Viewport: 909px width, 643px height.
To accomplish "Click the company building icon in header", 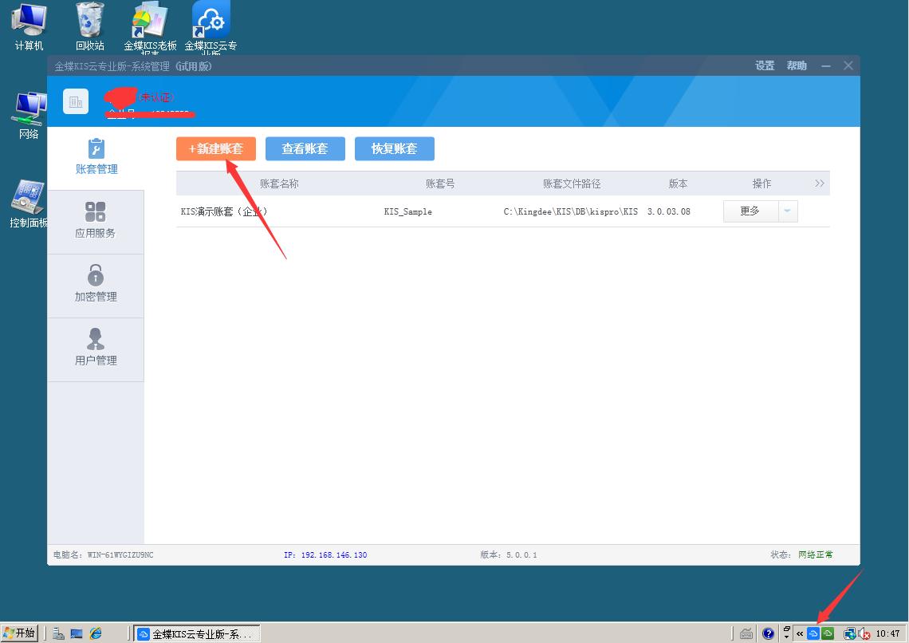I will 76,101.
